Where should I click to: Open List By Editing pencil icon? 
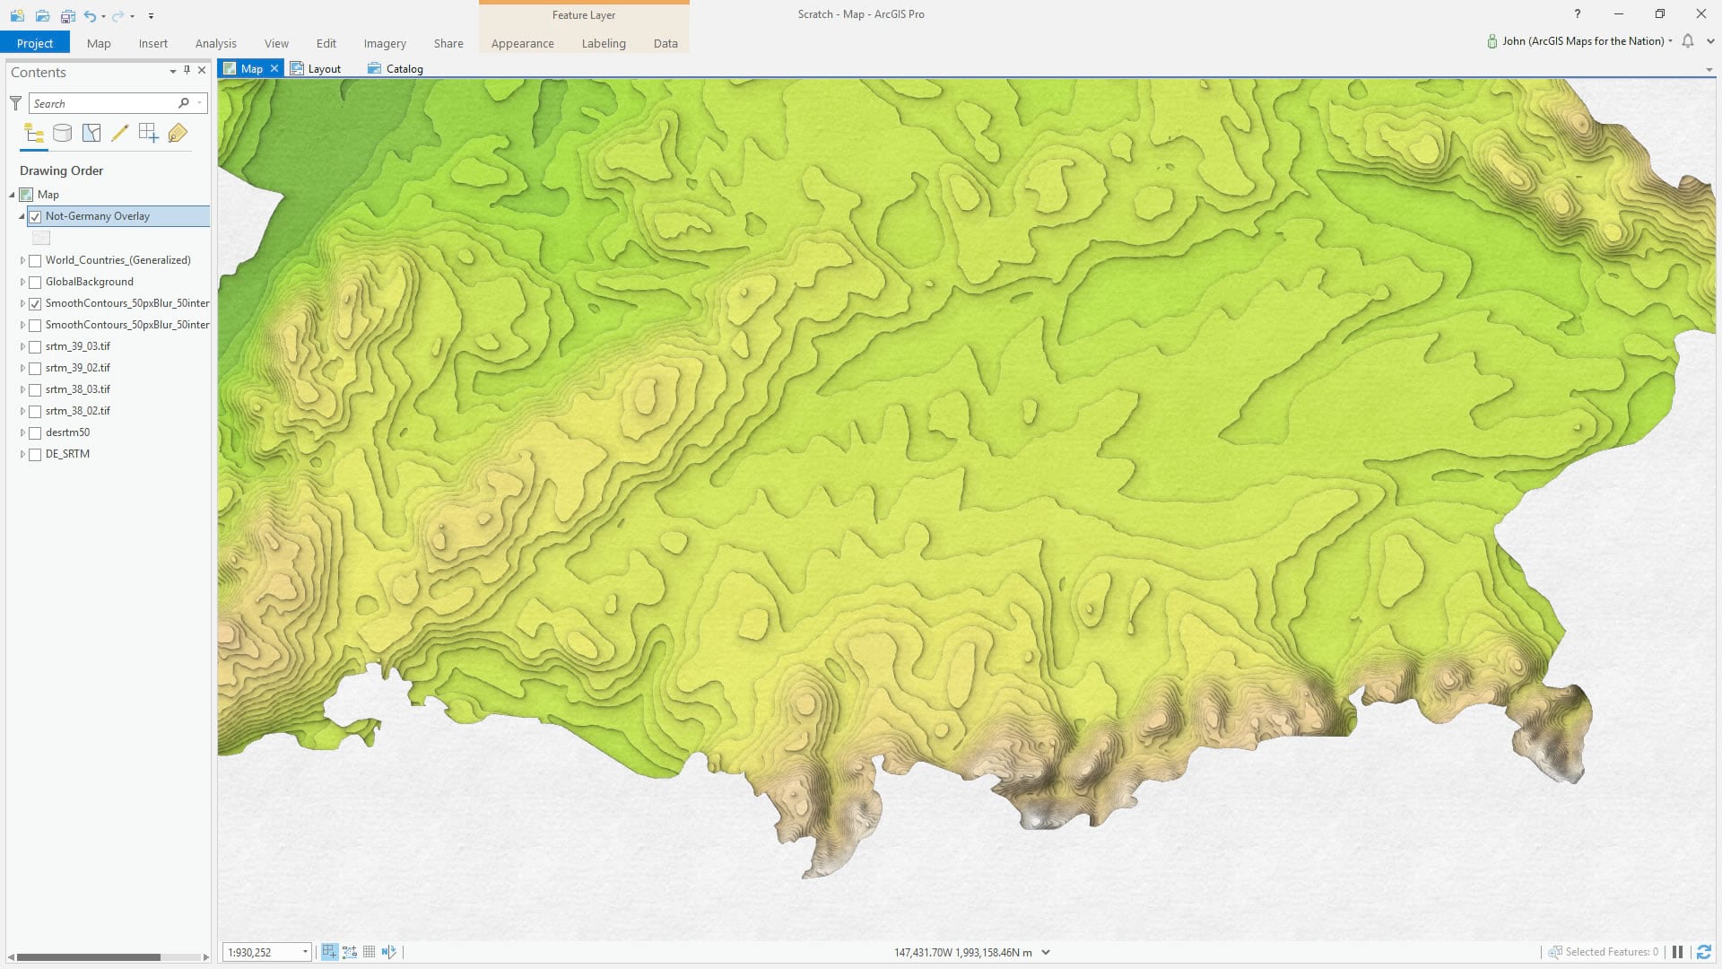coord(120,134)
